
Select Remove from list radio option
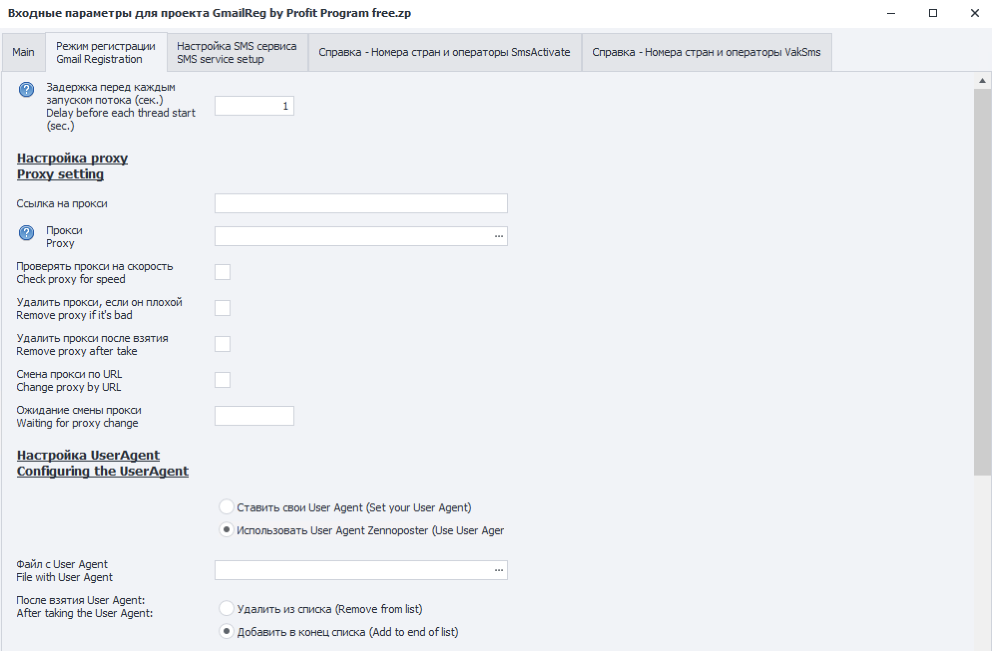(x=227, y=609)
